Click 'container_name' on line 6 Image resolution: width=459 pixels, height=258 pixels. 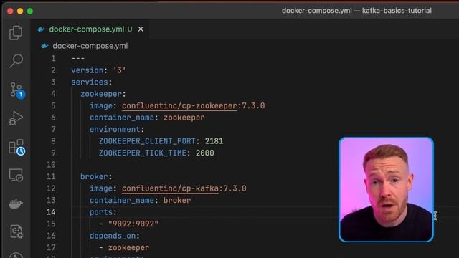click(122, 118)
